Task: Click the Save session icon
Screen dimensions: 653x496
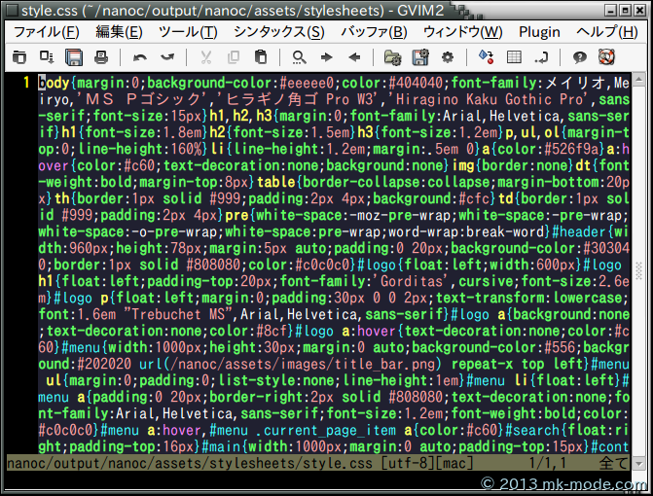Action: click(420, 57)
